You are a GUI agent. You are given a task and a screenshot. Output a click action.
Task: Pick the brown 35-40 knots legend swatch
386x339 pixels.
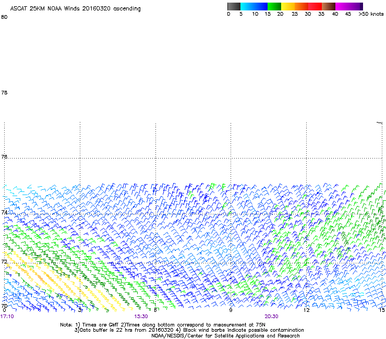(329, 6)
